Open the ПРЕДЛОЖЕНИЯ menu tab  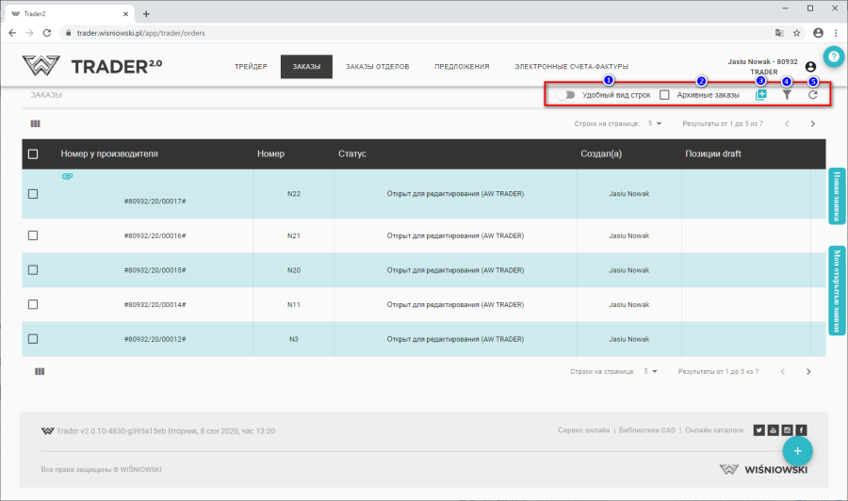[462, 67]
